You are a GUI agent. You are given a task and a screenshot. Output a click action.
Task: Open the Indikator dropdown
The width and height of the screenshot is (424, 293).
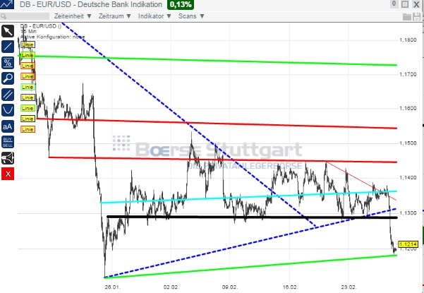point(155,16)
